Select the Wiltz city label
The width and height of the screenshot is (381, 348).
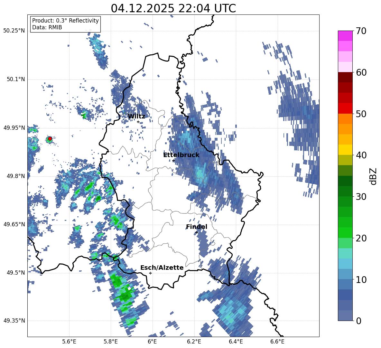tap(136, 117)
